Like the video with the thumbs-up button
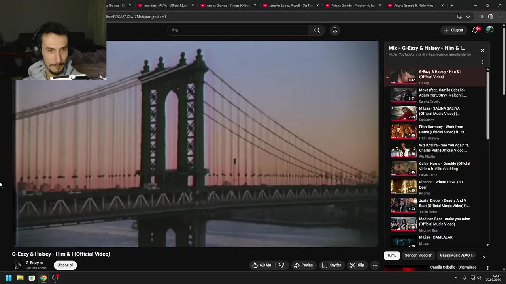The image size is (506, 284). (262, 265)
